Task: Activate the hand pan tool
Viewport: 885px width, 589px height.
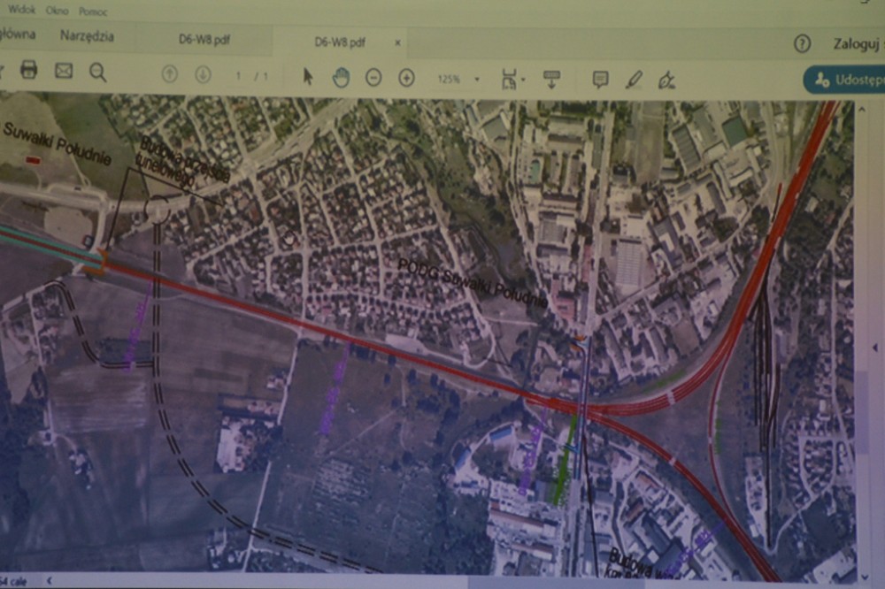Action: [x=341, y=78]
